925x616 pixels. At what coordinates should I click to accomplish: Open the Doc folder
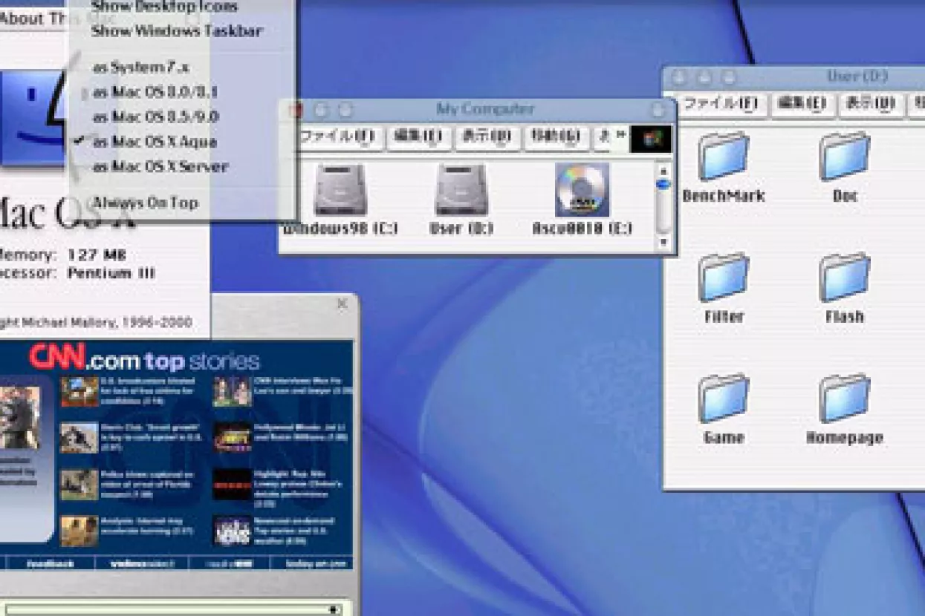(x=845, y=157)
